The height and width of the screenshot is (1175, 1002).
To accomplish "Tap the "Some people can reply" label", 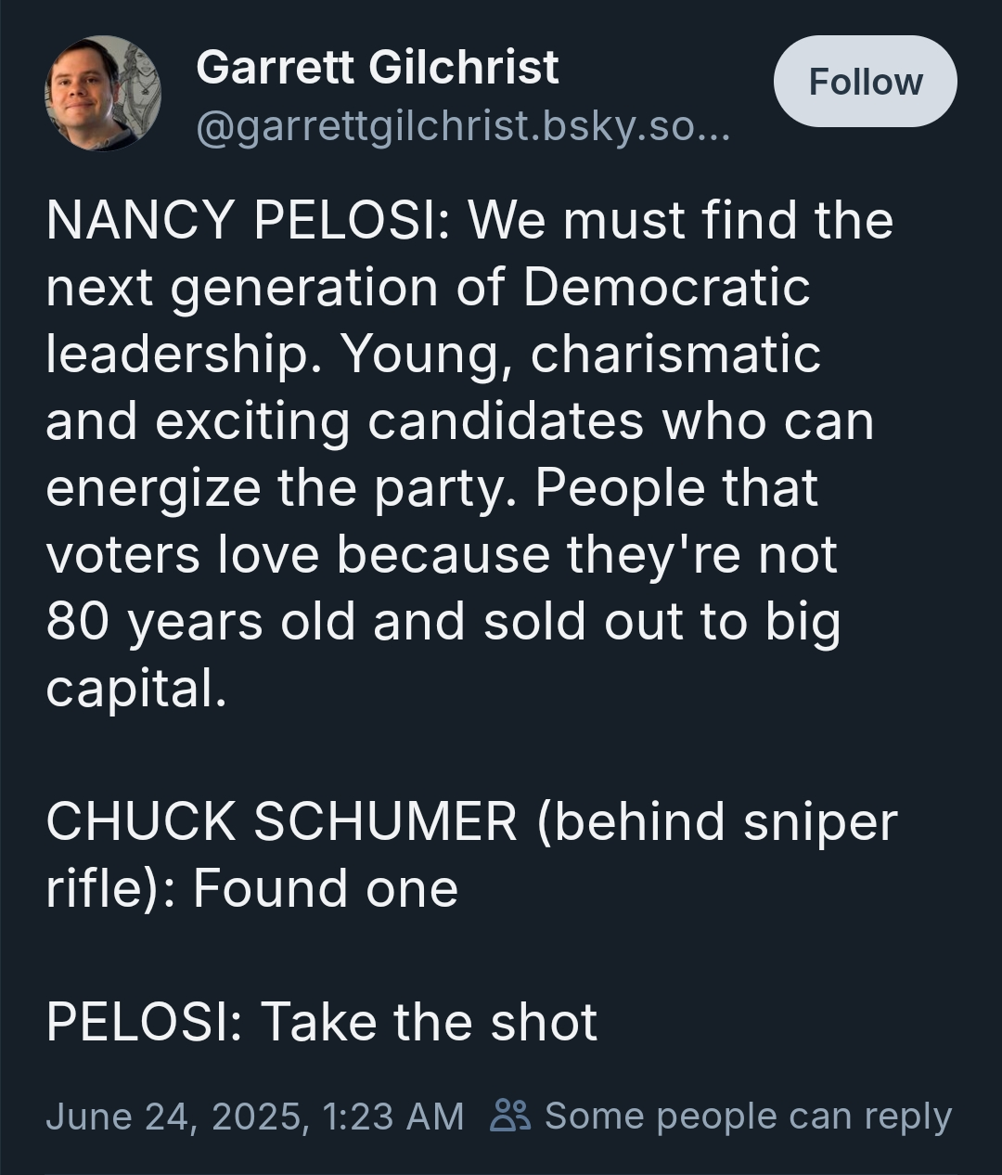I will tap(748, 1116).
